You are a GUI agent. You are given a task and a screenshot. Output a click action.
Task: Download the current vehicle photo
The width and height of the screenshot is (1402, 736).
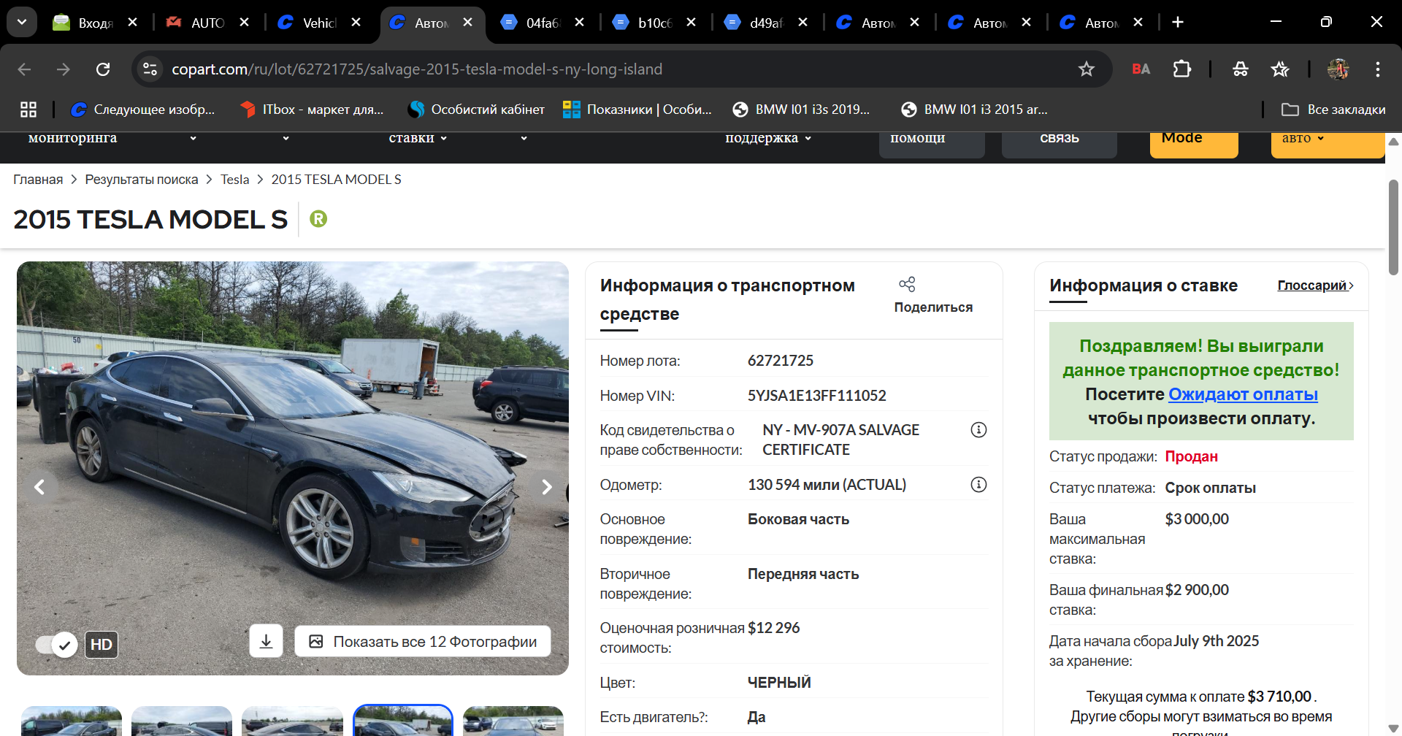pos(266,641)
